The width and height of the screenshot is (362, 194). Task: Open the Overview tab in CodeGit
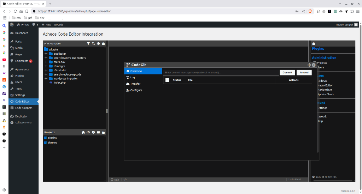coord(143,71)
